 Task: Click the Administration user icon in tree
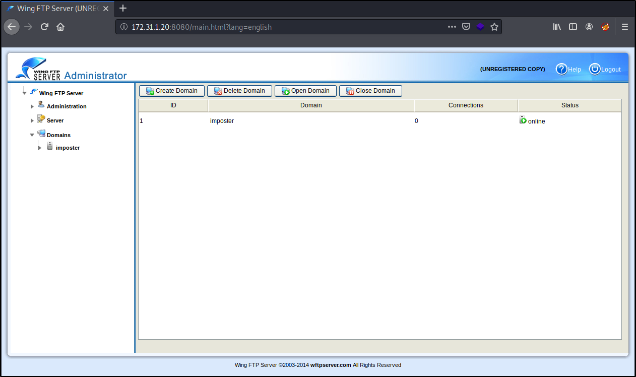click(x=41, y=105)
